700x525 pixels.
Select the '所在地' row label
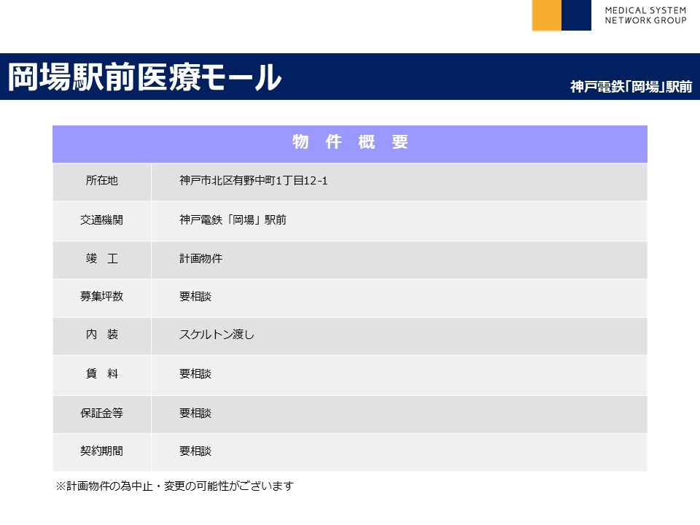pos(102,180)
